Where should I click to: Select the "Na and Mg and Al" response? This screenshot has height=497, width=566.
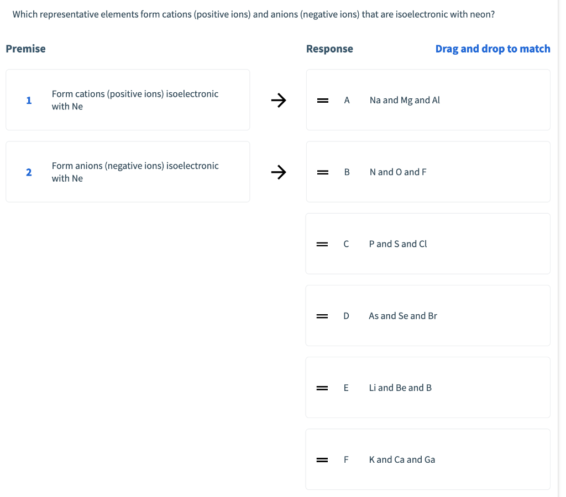pos(405,101)
